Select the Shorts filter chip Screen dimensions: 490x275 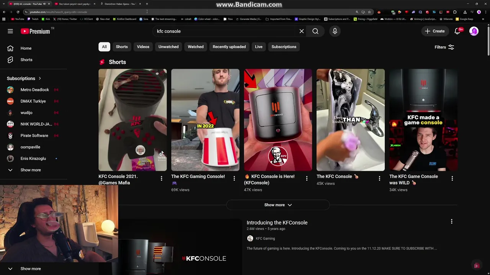click(x=122, y=47)
